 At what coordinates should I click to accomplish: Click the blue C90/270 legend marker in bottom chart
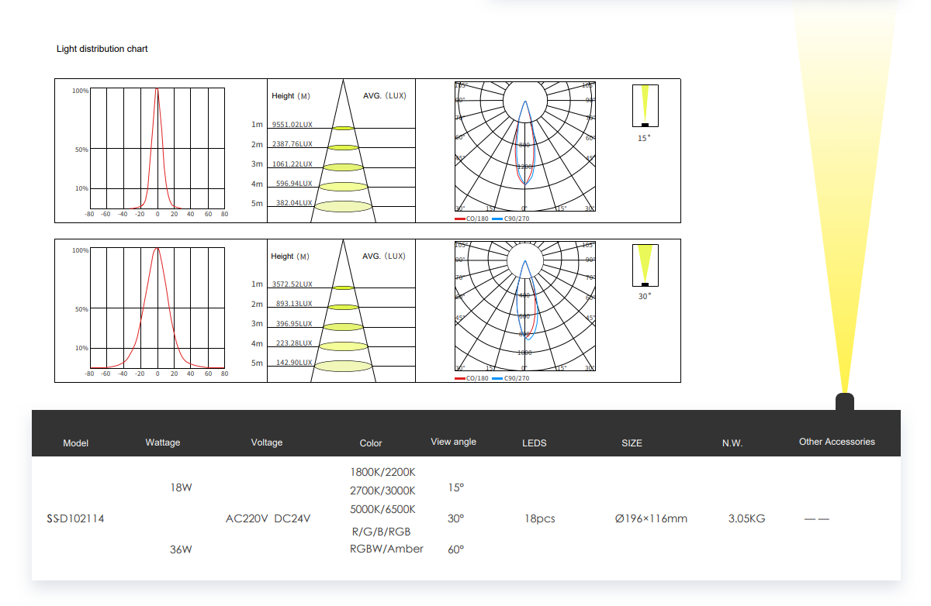click(497, 379)
